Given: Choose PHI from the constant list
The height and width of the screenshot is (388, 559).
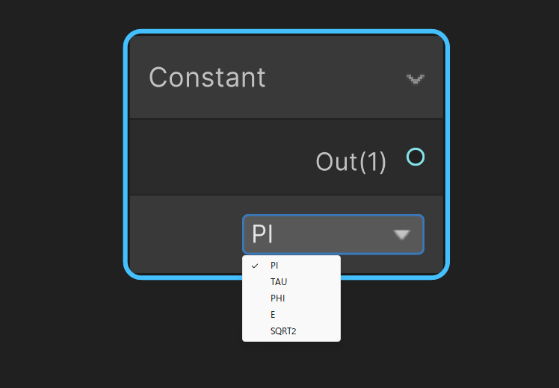Looking at the screenshot, I should pos(291,298).
